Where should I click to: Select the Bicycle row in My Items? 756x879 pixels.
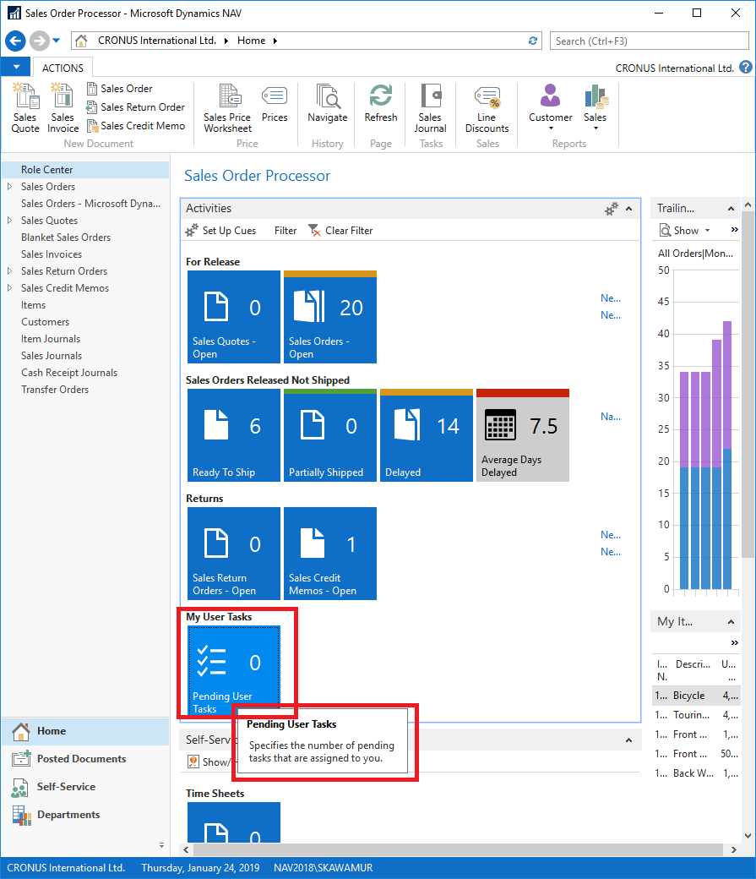click(x=696, y=695)
